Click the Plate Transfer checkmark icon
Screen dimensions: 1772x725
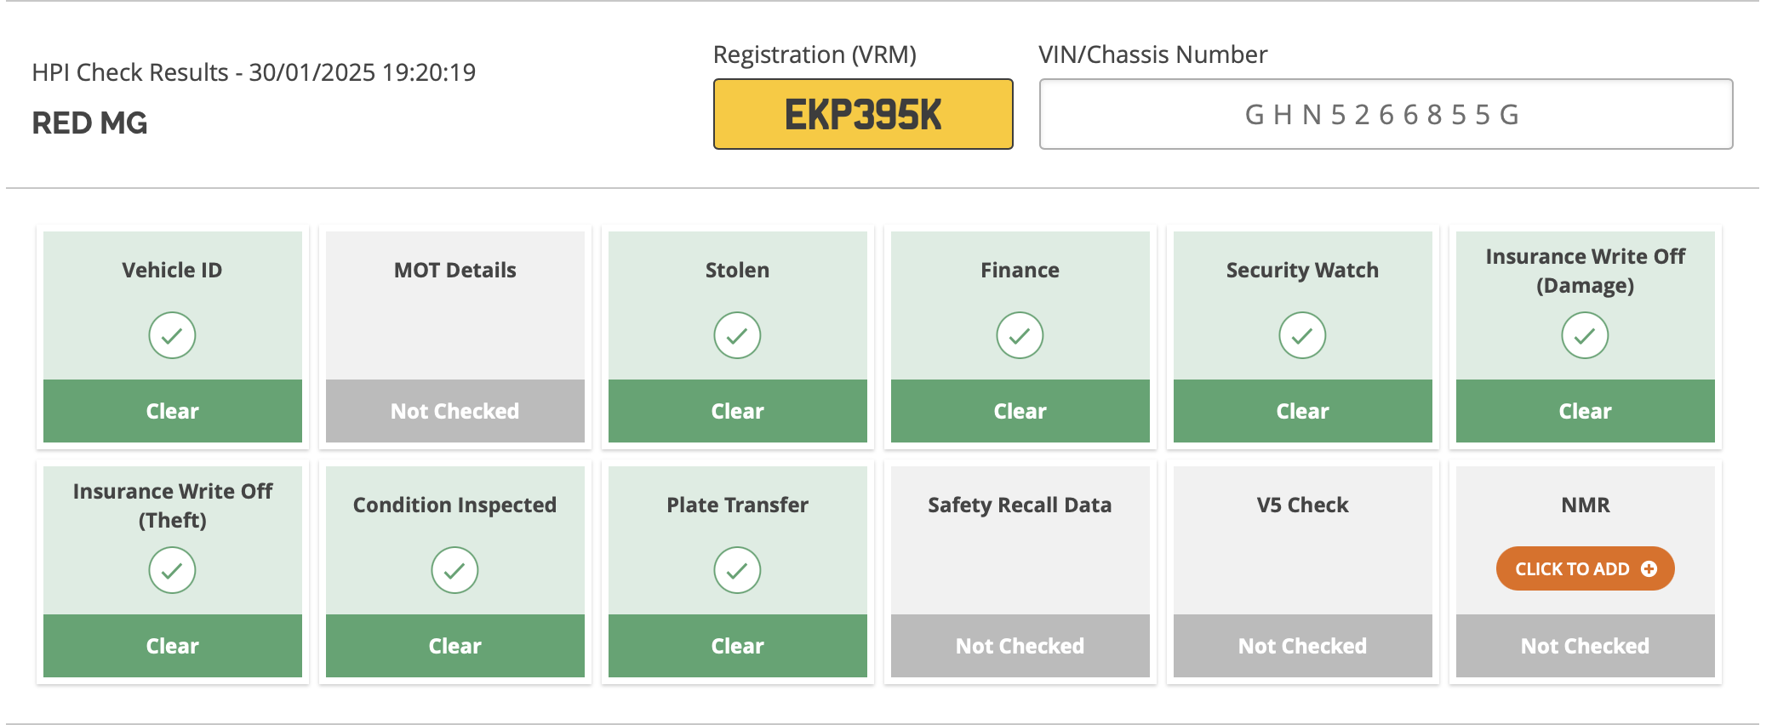(737, 570)
